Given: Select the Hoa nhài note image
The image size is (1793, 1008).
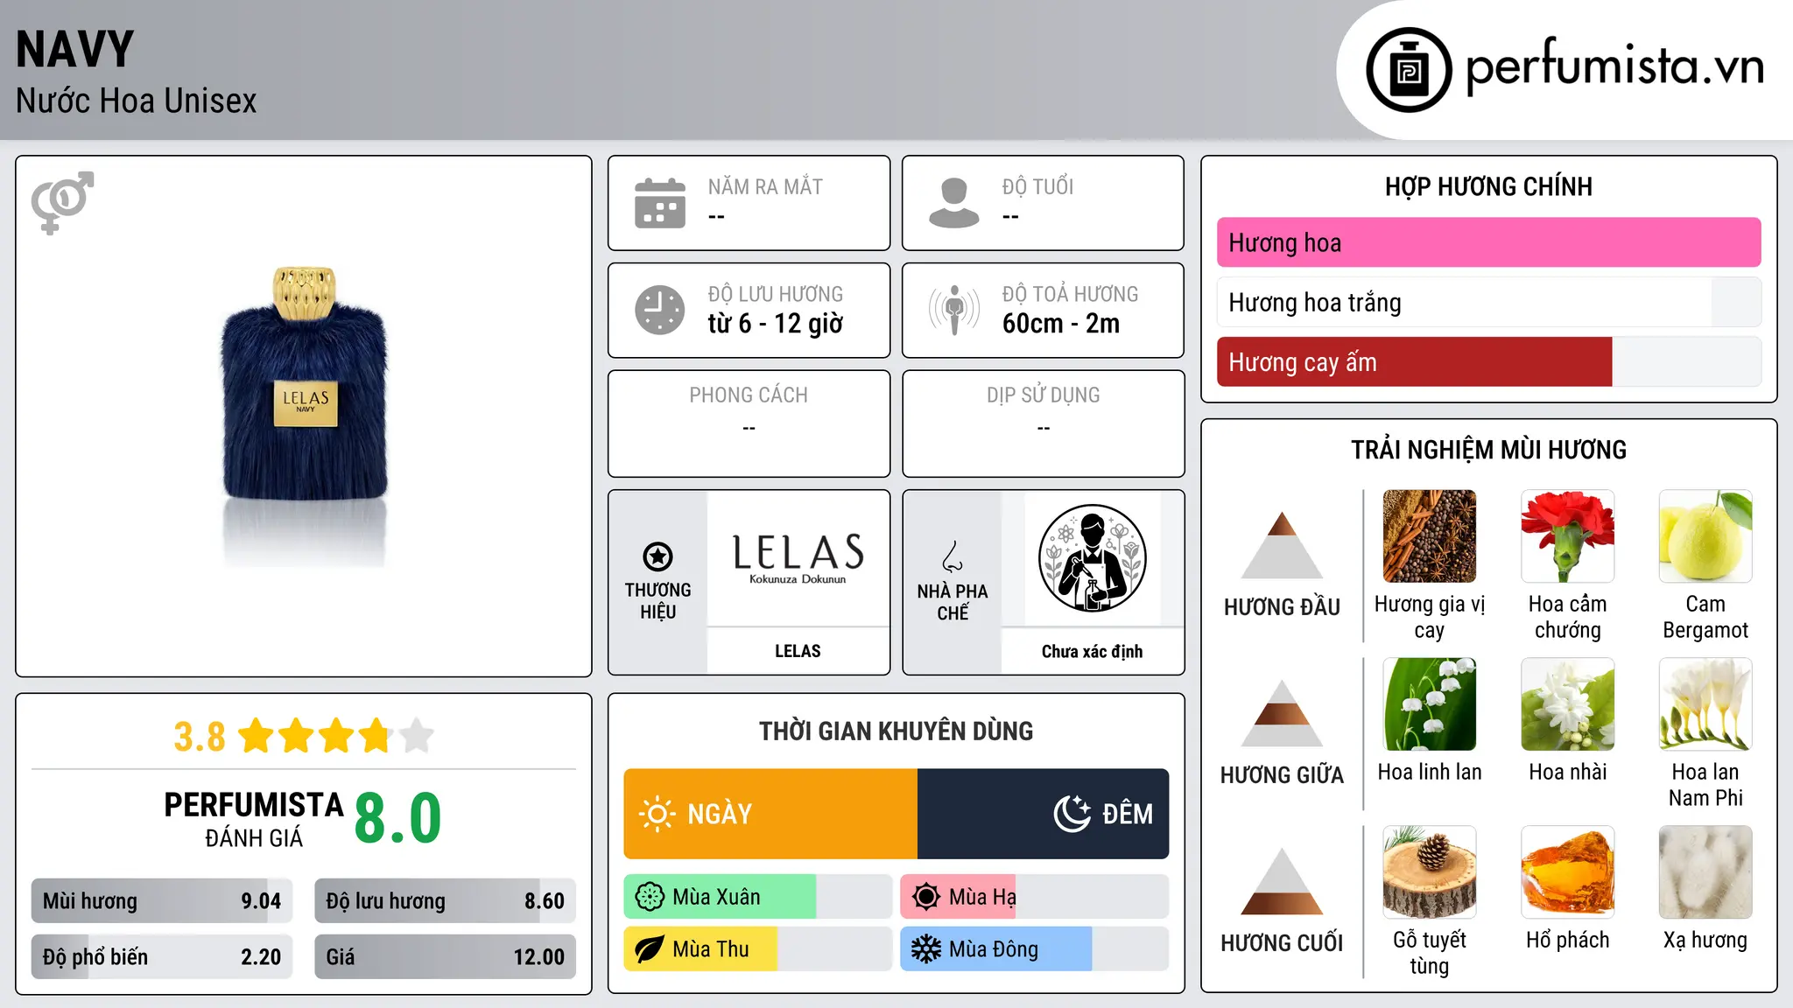Looking at the screenshot, I should pyautogui.click(x=1568, y=704).
